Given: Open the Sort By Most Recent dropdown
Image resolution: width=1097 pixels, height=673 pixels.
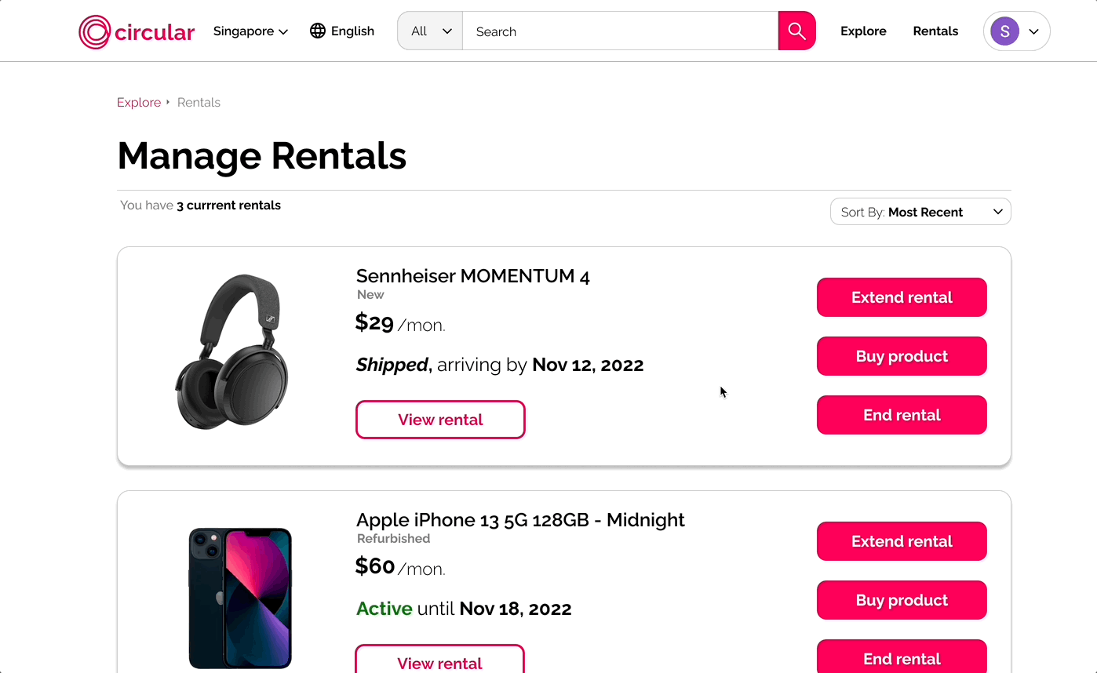Looking at the screenshot, I should 920,212.
